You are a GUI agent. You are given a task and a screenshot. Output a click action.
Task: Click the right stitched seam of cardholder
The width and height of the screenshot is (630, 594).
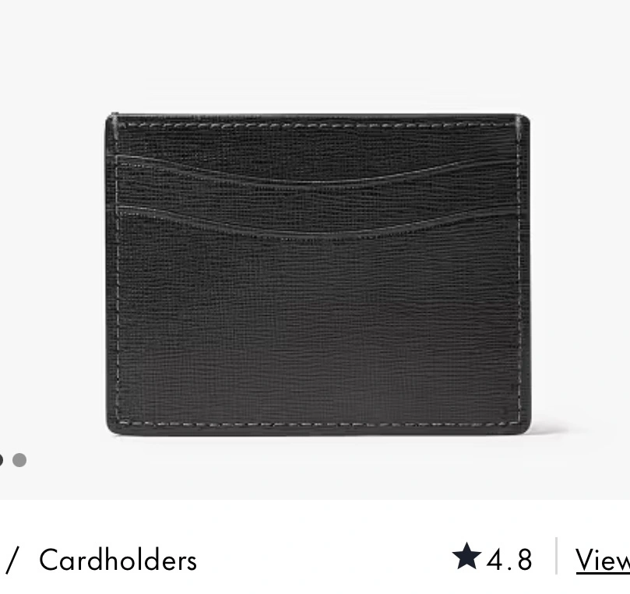[519, 281]
